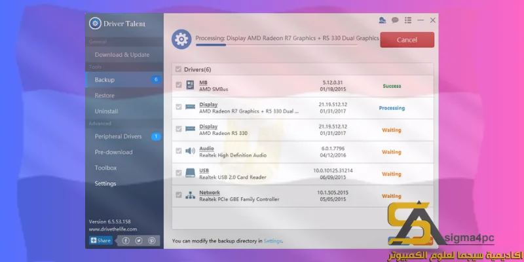
Task: Click the Display icon for Radeon R7 row
Action: click(x=190, y=107)
